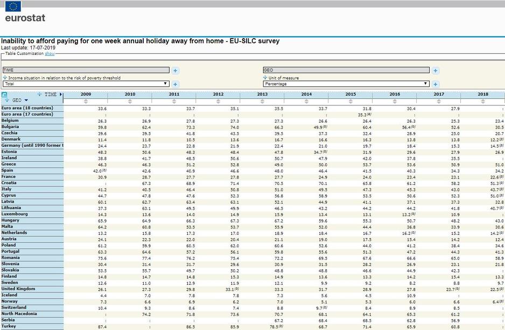The width and height of the screenshot is (505, 330).
Task: Click the plus icon beside the GEO field
Action: 436,70
